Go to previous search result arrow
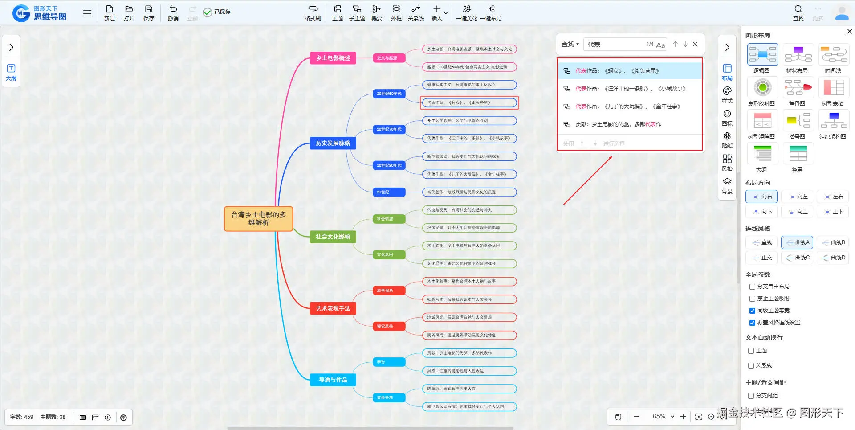This screenshot has height=430, width=855. [676, 44]
